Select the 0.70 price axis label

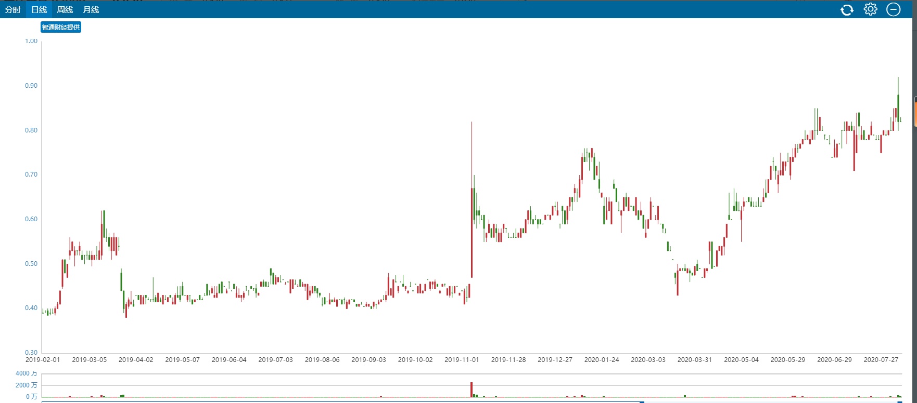pyautogui.click(x=31, y=174)
